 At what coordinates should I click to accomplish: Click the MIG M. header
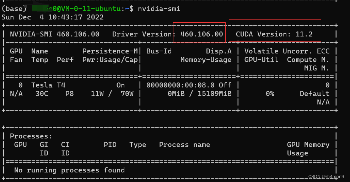[x=317, y=68]
